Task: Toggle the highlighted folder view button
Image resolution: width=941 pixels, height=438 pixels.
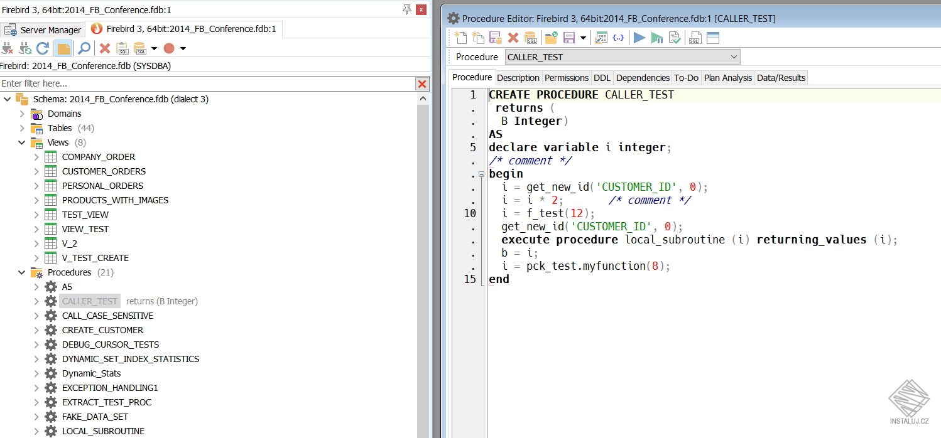Action: coord(63,48)
